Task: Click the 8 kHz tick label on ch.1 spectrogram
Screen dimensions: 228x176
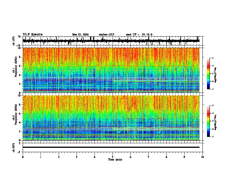Action: point(20,57)
